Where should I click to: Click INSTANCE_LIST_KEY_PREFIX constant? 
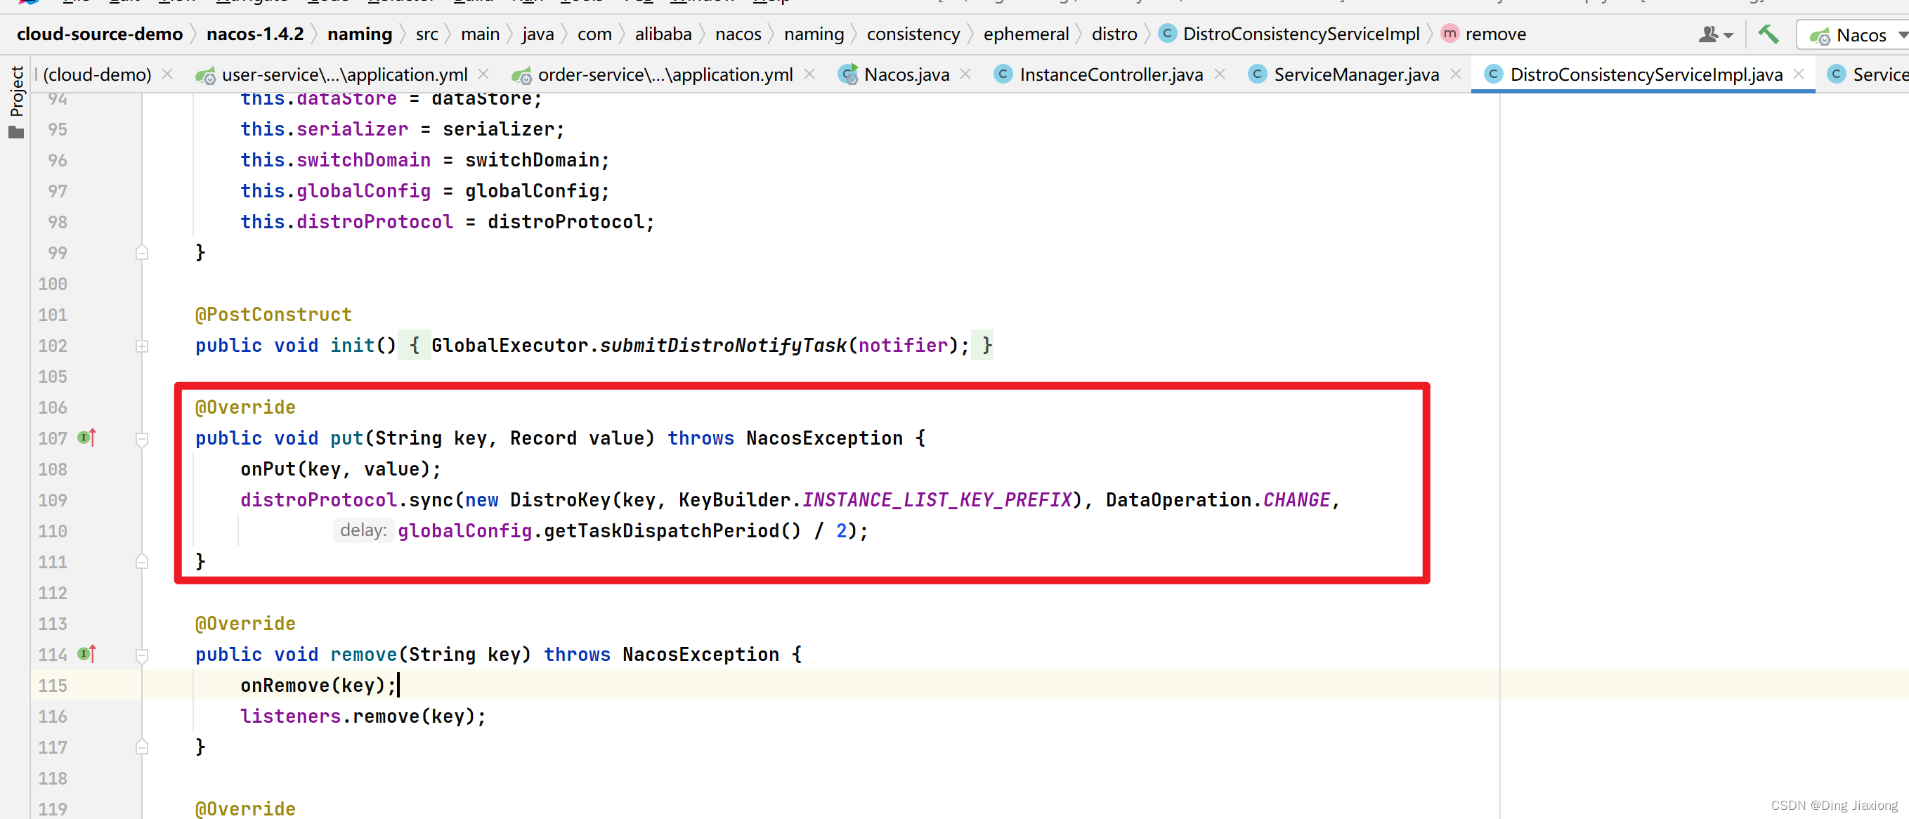pos(937,500)
